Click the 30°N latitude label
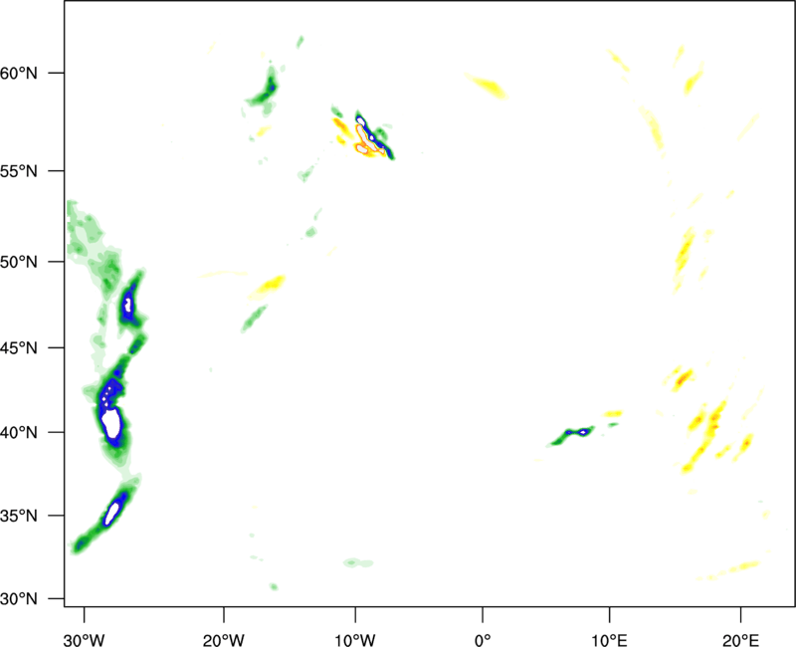The height and width of the screenshot is (647, 796). click(x=19, y=599)
